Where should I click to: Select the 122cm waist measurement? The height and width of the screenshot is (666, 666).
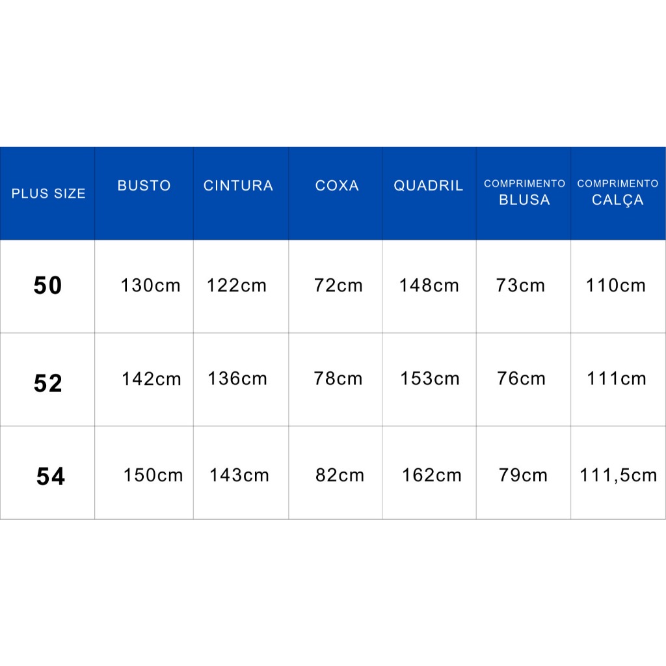[237, 286]
